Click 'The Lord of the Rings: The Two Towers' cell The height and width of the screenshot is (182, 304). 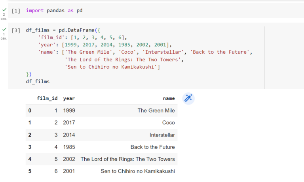coord(127,159)
